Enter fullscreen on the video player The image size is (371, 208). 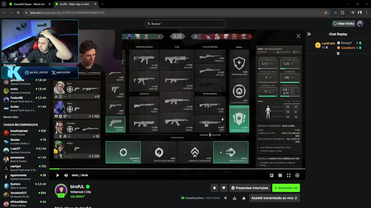(289, 175)
